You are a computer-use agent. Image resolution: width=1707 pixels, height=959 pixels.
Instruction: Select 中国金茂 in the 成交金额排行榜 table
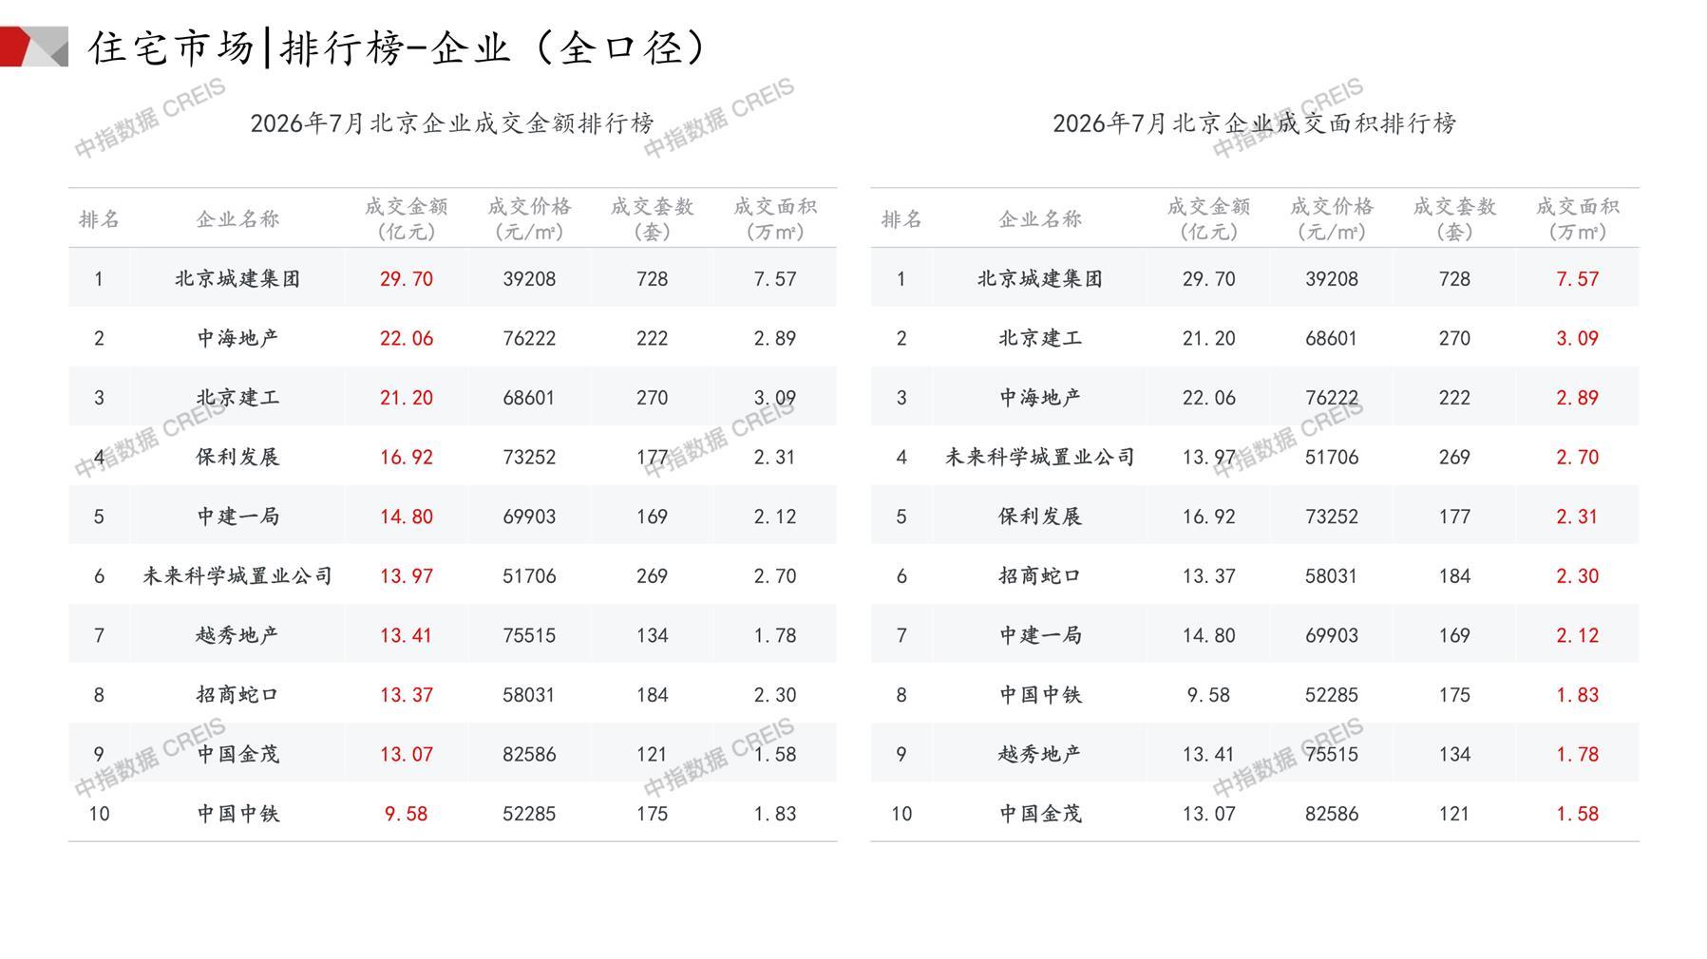237,754
